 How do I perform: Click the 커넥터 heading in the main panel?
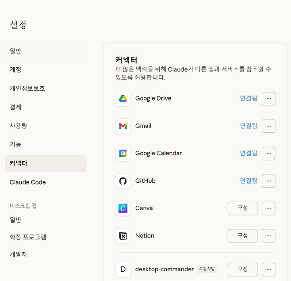click(x=126, y=60)
